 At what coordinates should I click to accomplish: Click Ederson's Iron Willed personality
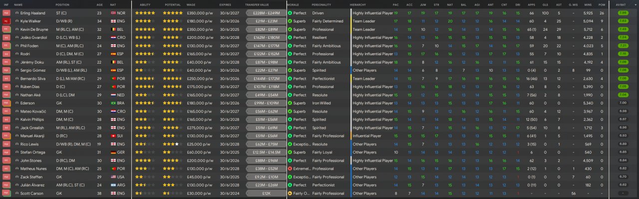click(x=321, y=103)
